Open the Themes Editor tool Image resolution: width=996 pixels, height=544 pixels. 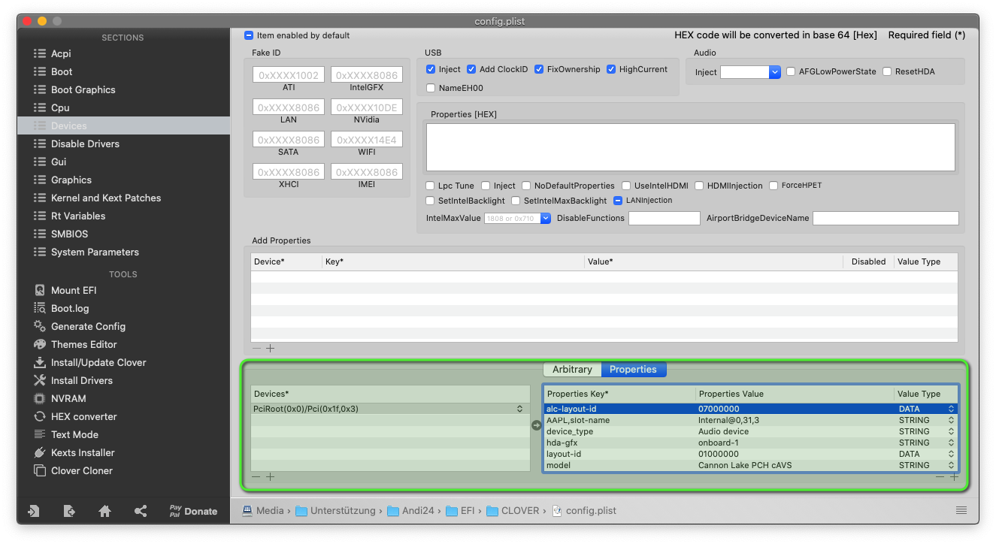(83, 344)
